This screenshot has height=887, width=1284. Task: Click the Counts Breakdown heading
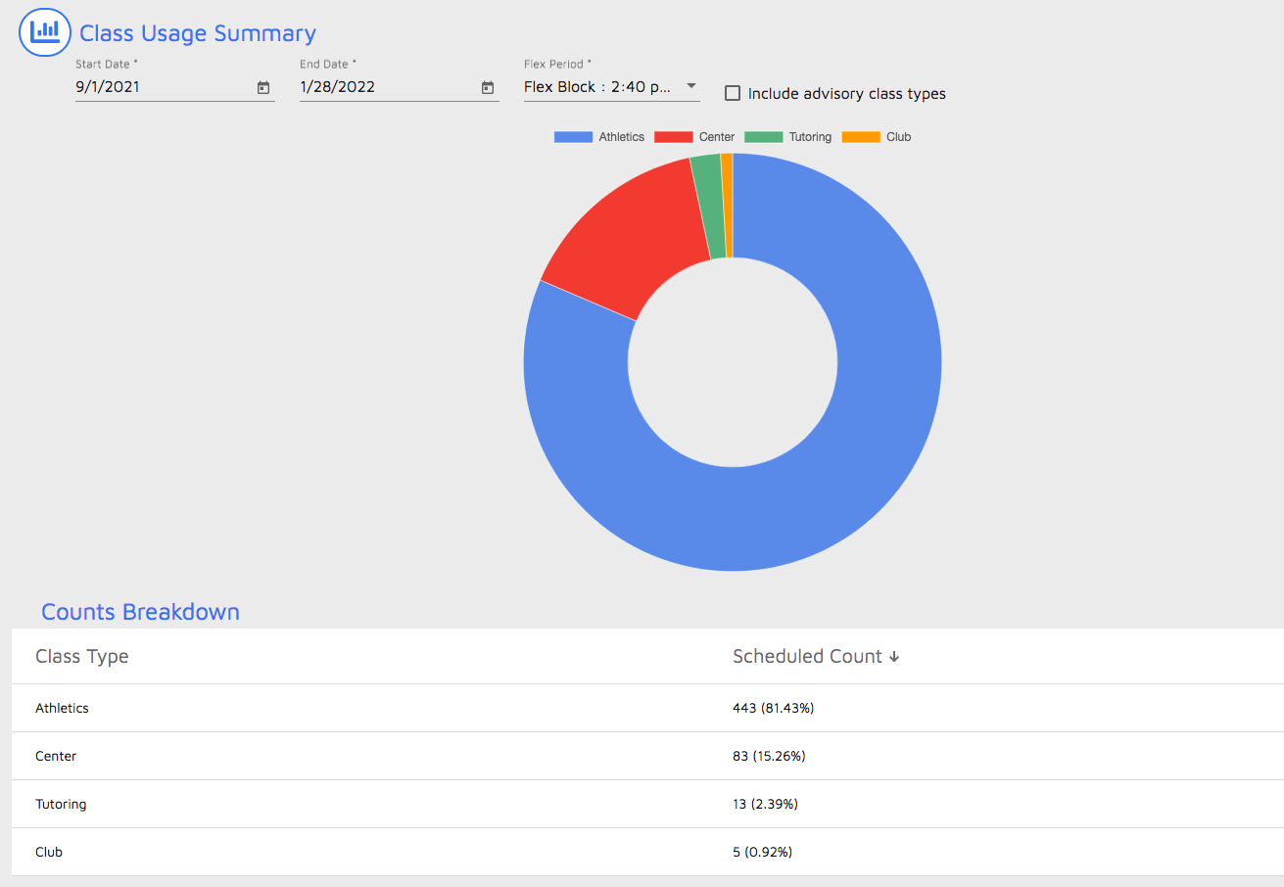pos(140,611)
